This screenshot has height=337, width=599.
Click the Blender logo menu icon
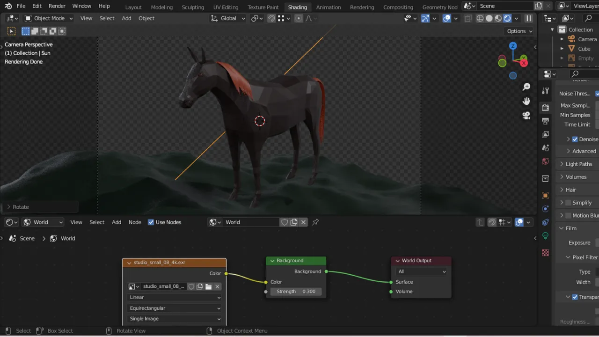coord(8,6)
